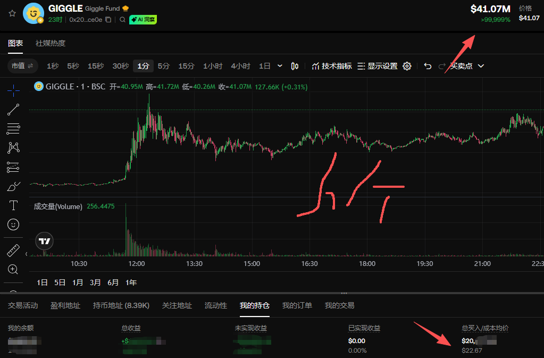Set chart range to 1年
This screenshot has height=358, width=544.
click(x=131, y=282)
